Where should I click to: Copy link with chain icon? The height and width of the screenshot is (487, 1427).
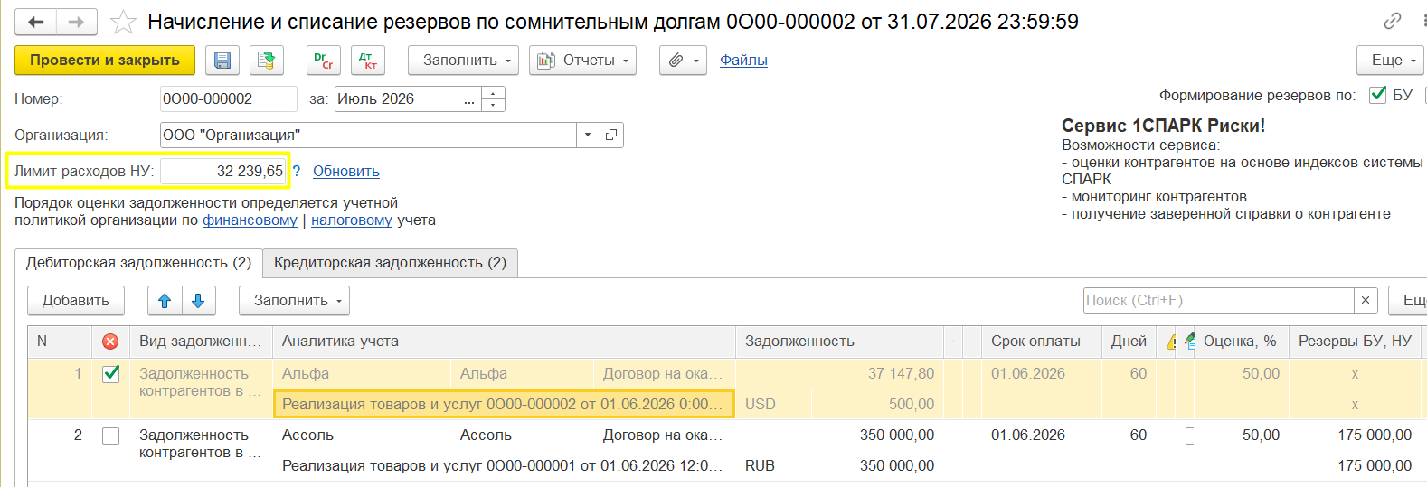[x=1393, y=21]
